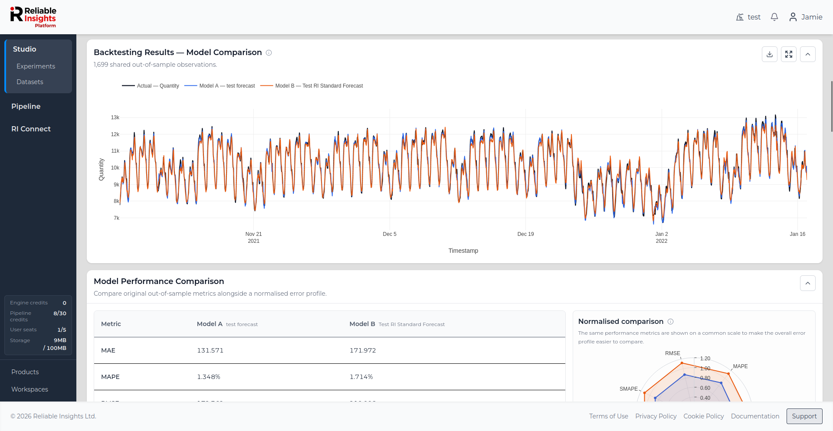Screen dimensions: 833x431
Task: Click MAE value 171.972 for Model B
Action: click(x=363, y=350)
